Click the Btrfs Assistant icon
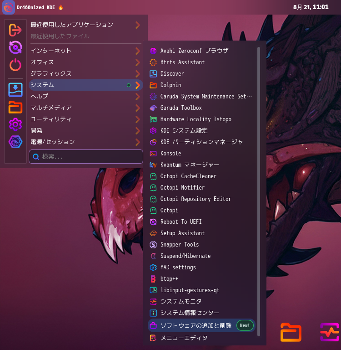The height and width of the screenshot is (350, 341). coord(153,62)
